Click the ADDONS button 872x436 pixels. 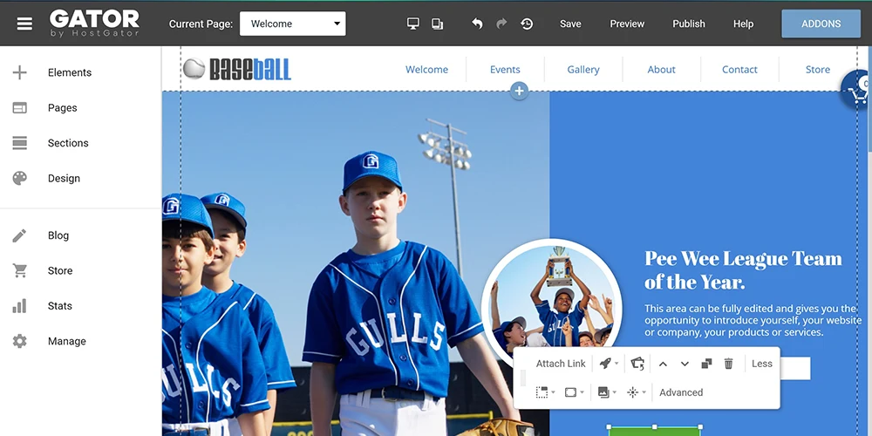tap(821, 24)
